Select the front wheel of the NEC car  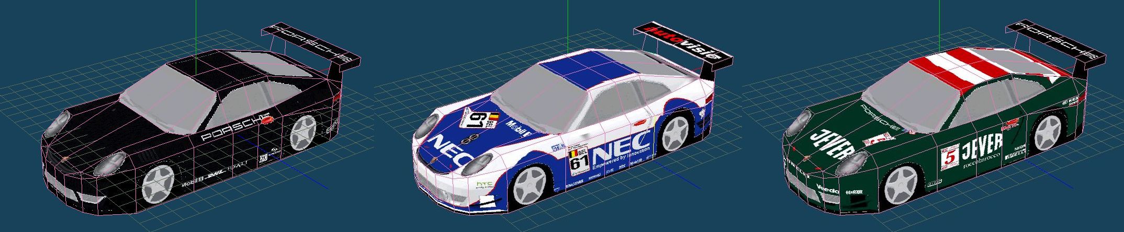[x=529, y=188]
